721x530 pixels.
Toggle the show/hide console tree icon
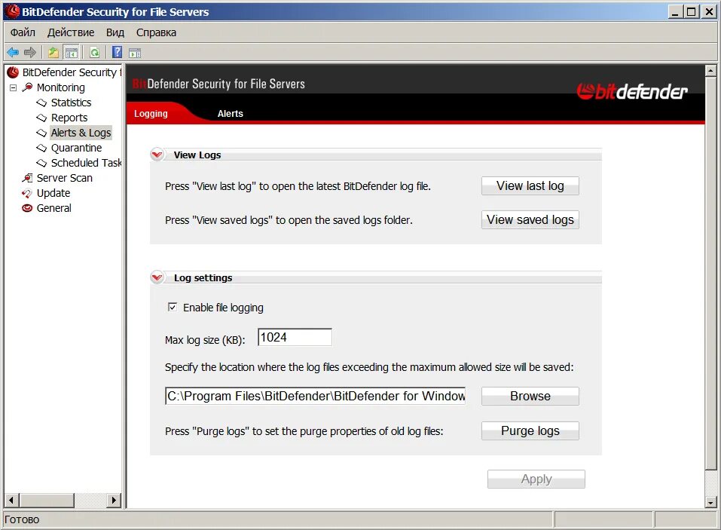pos(72,53)
